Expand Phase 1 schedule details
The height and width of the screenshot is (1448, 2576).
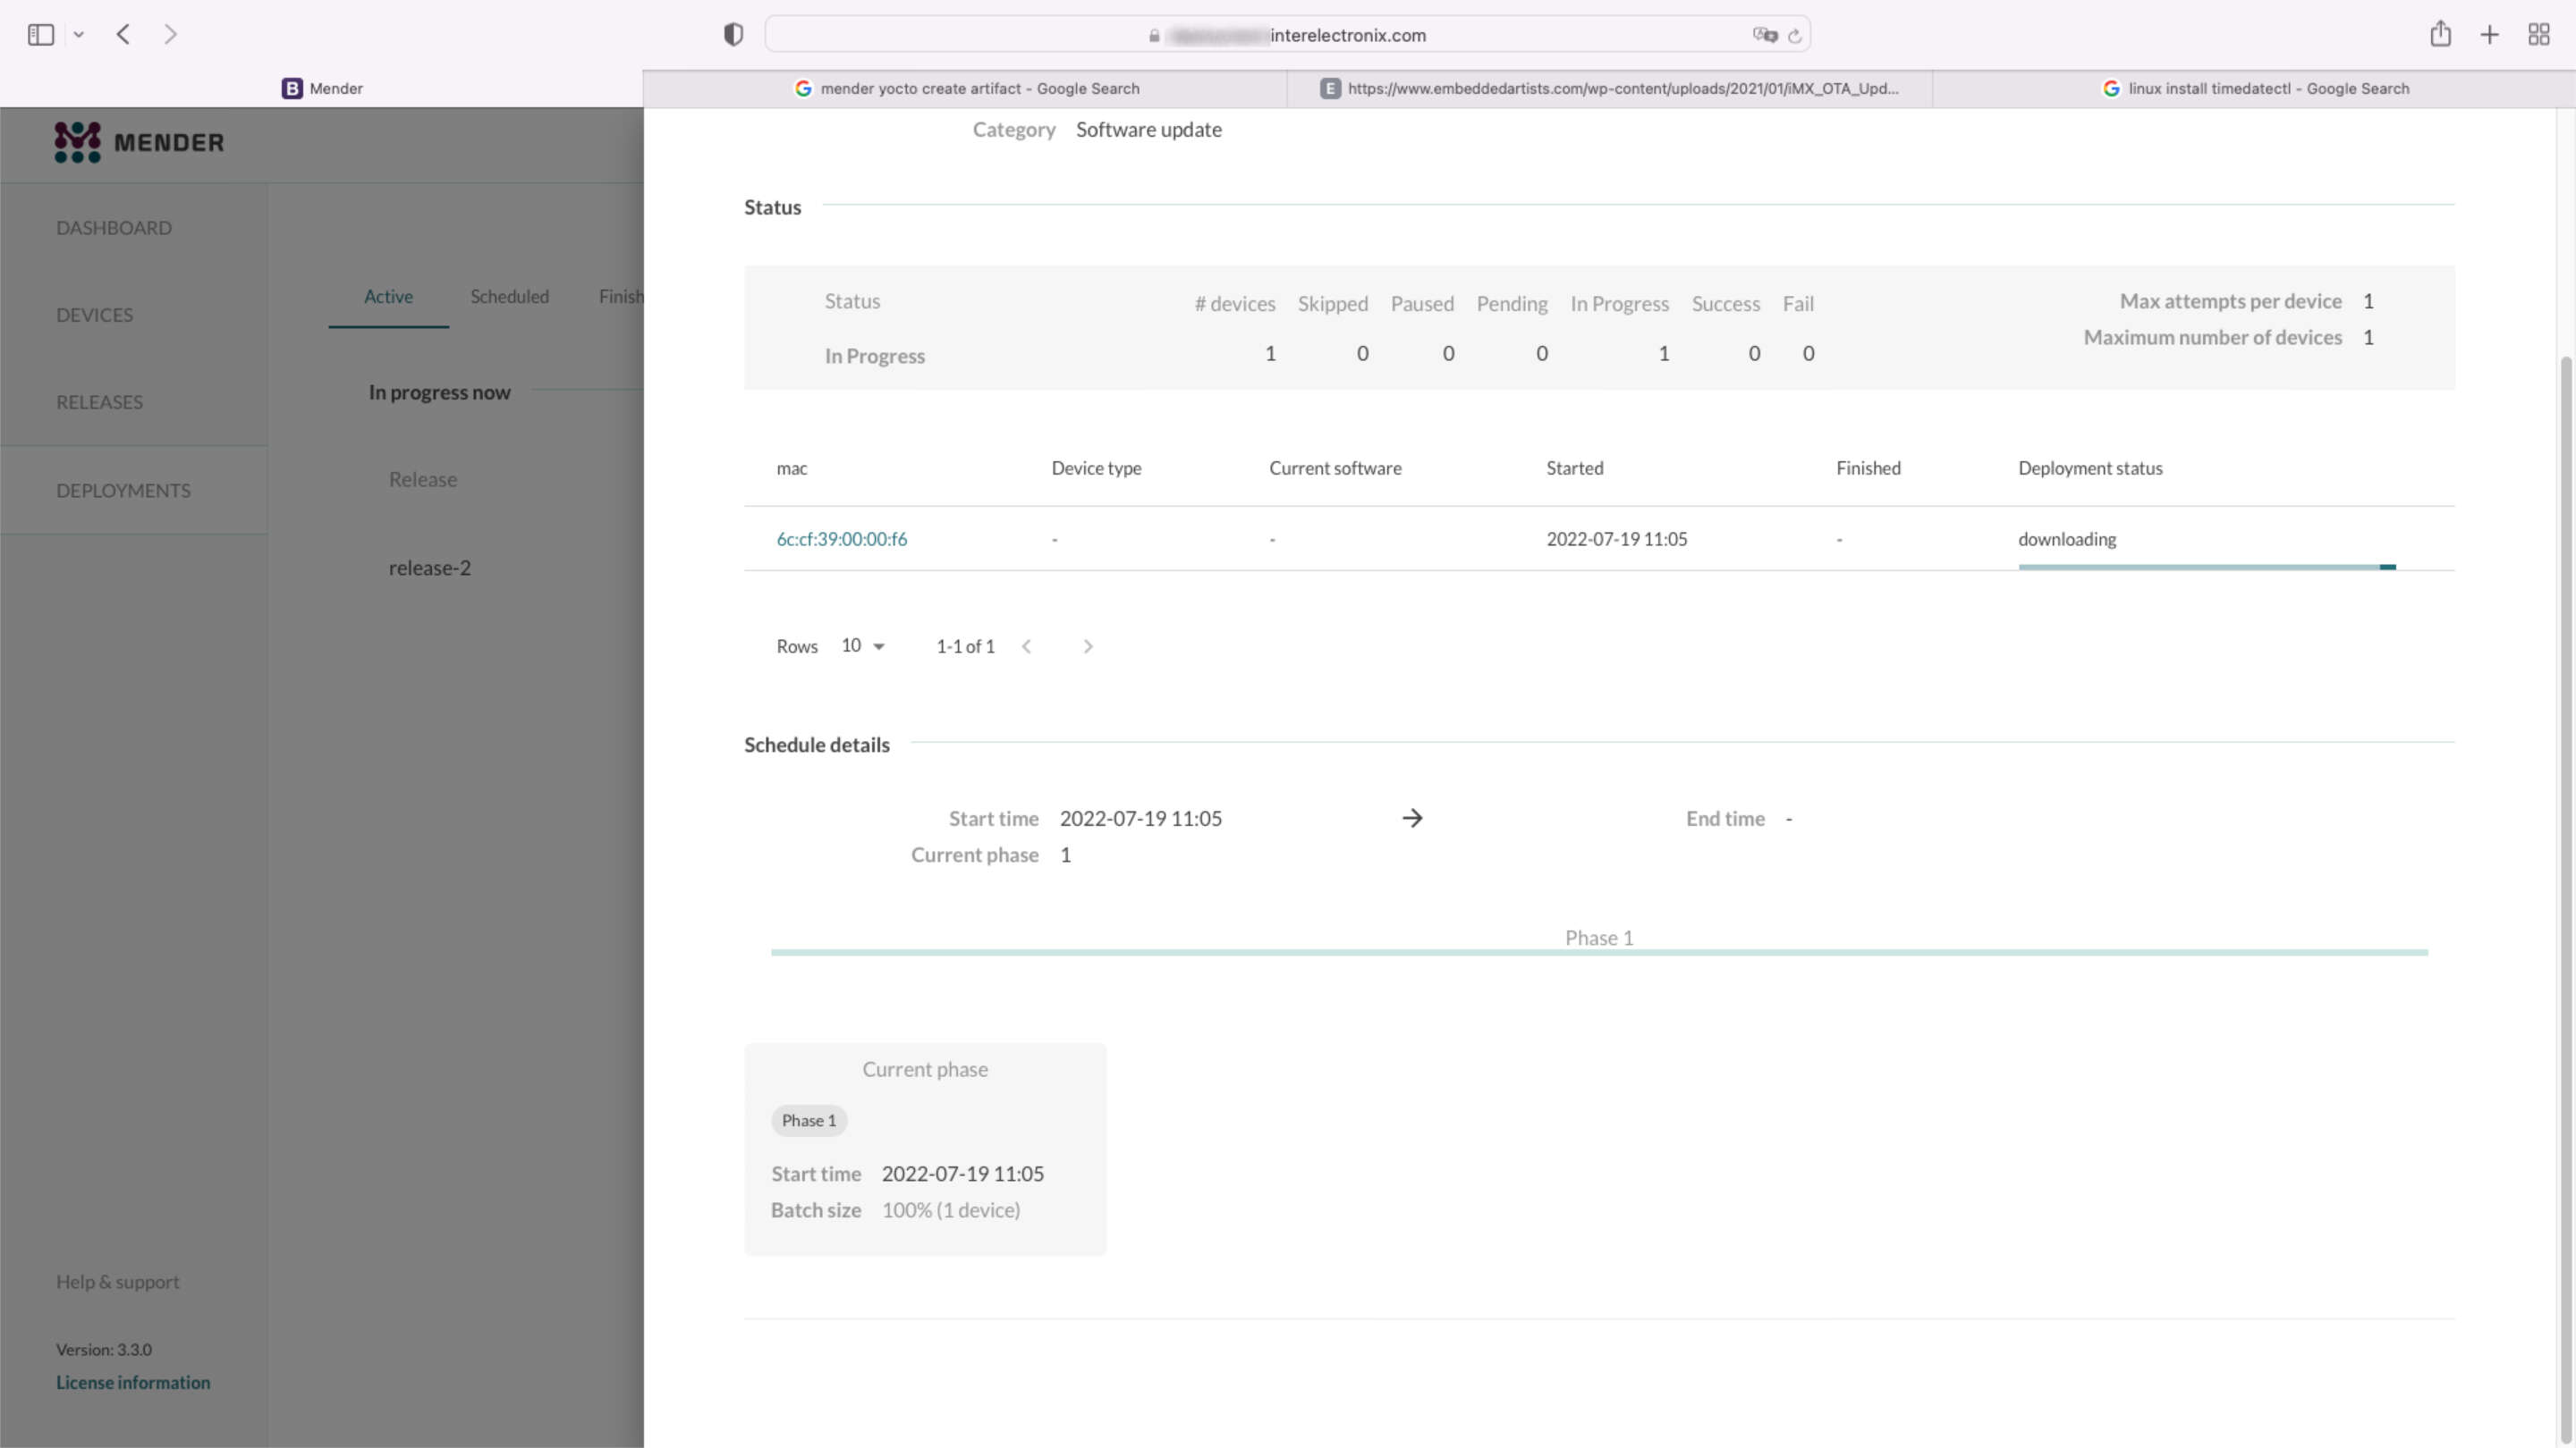1597,935
